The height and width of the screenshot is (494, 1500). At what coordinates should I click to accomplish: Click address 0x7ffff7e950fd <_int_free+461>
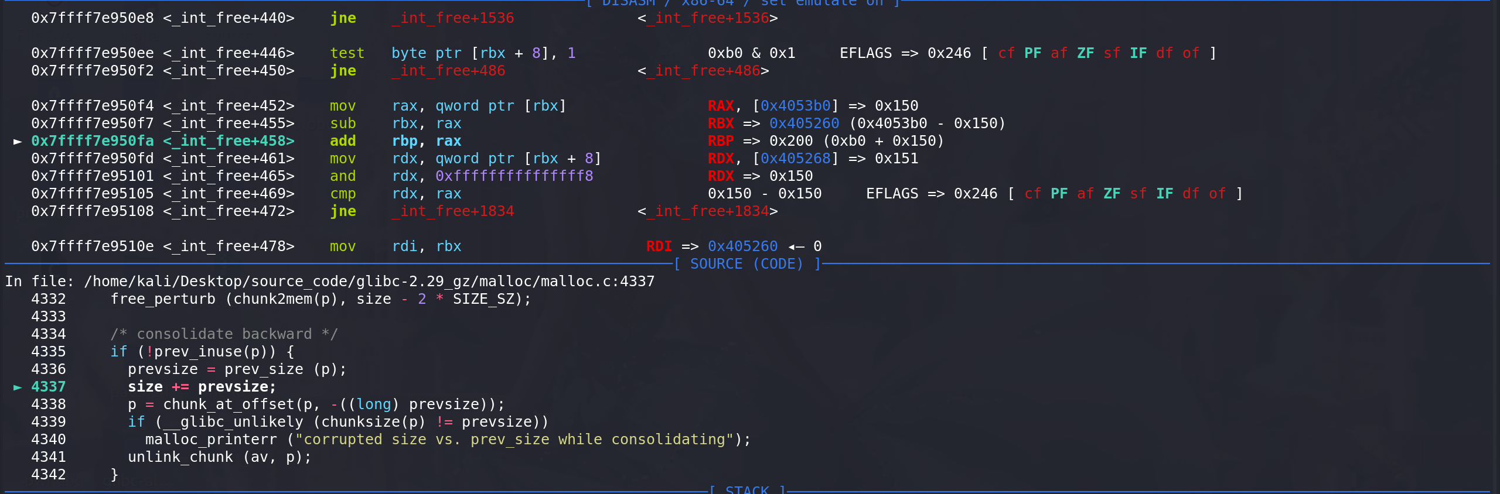163,159
